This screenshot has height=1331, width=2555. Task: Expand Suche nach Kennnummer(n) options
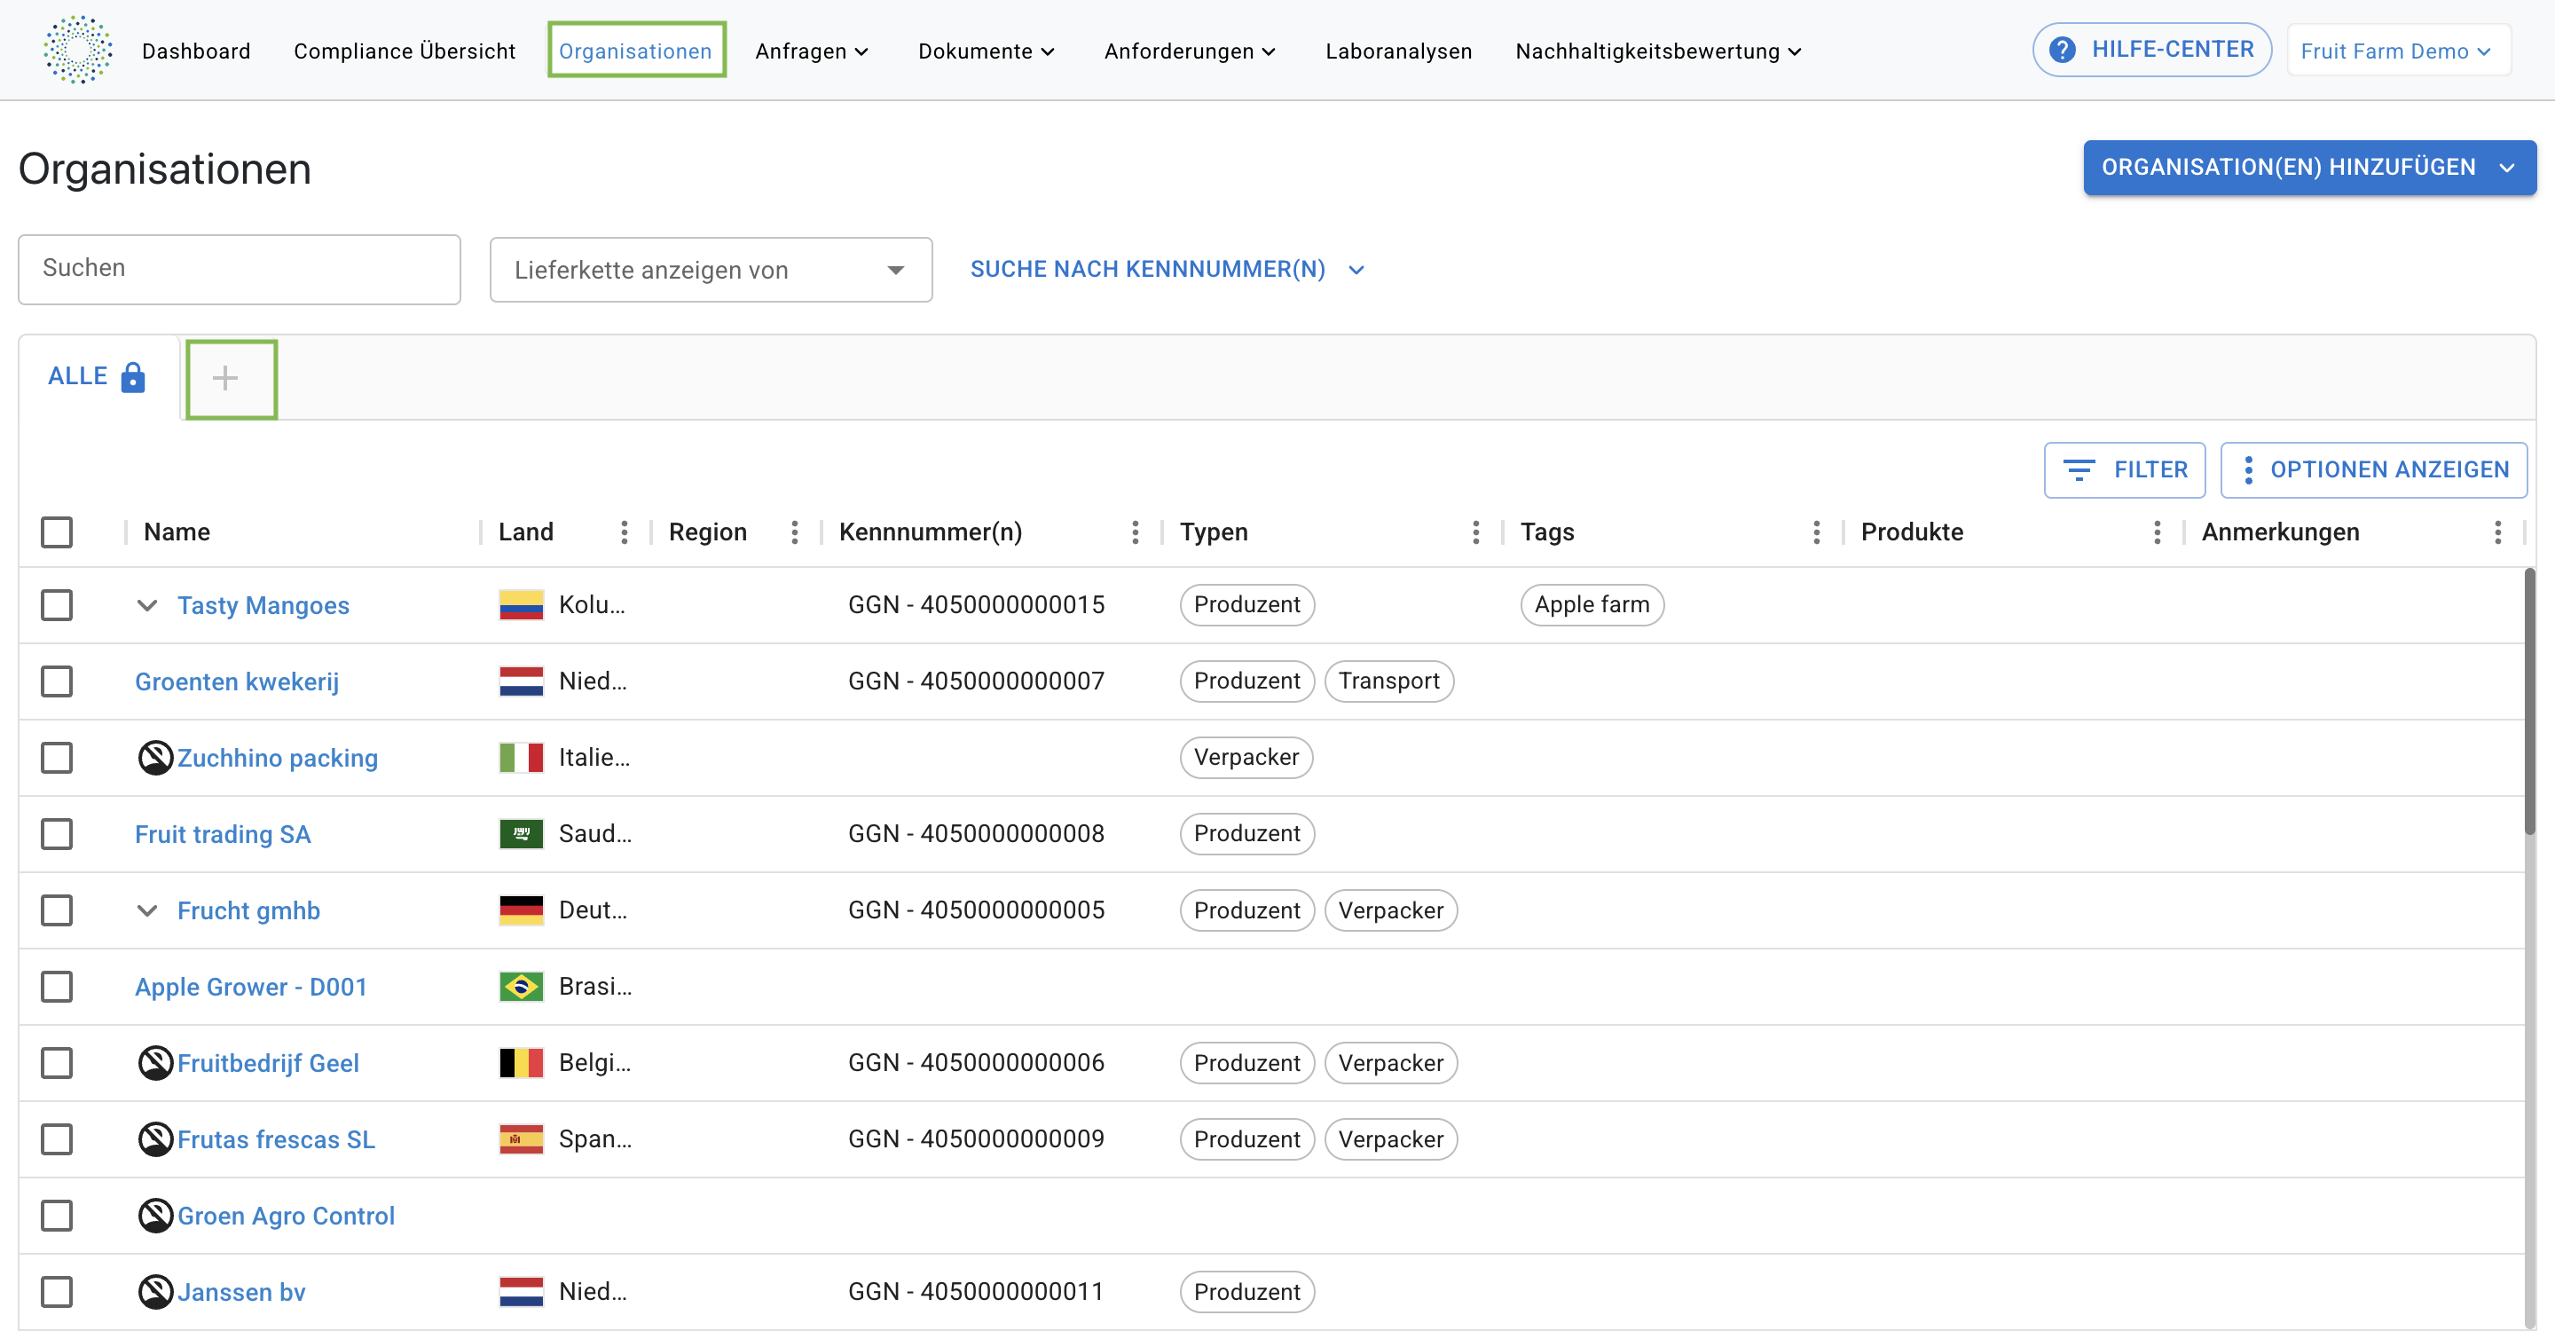pyautogui.click(x=1167, y=270)
